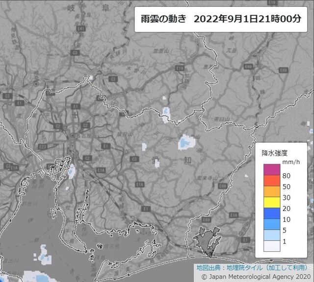Click the 阜 prefecture label at the top
The height and width of the screenshot is (282, 314).
(105, 8)
